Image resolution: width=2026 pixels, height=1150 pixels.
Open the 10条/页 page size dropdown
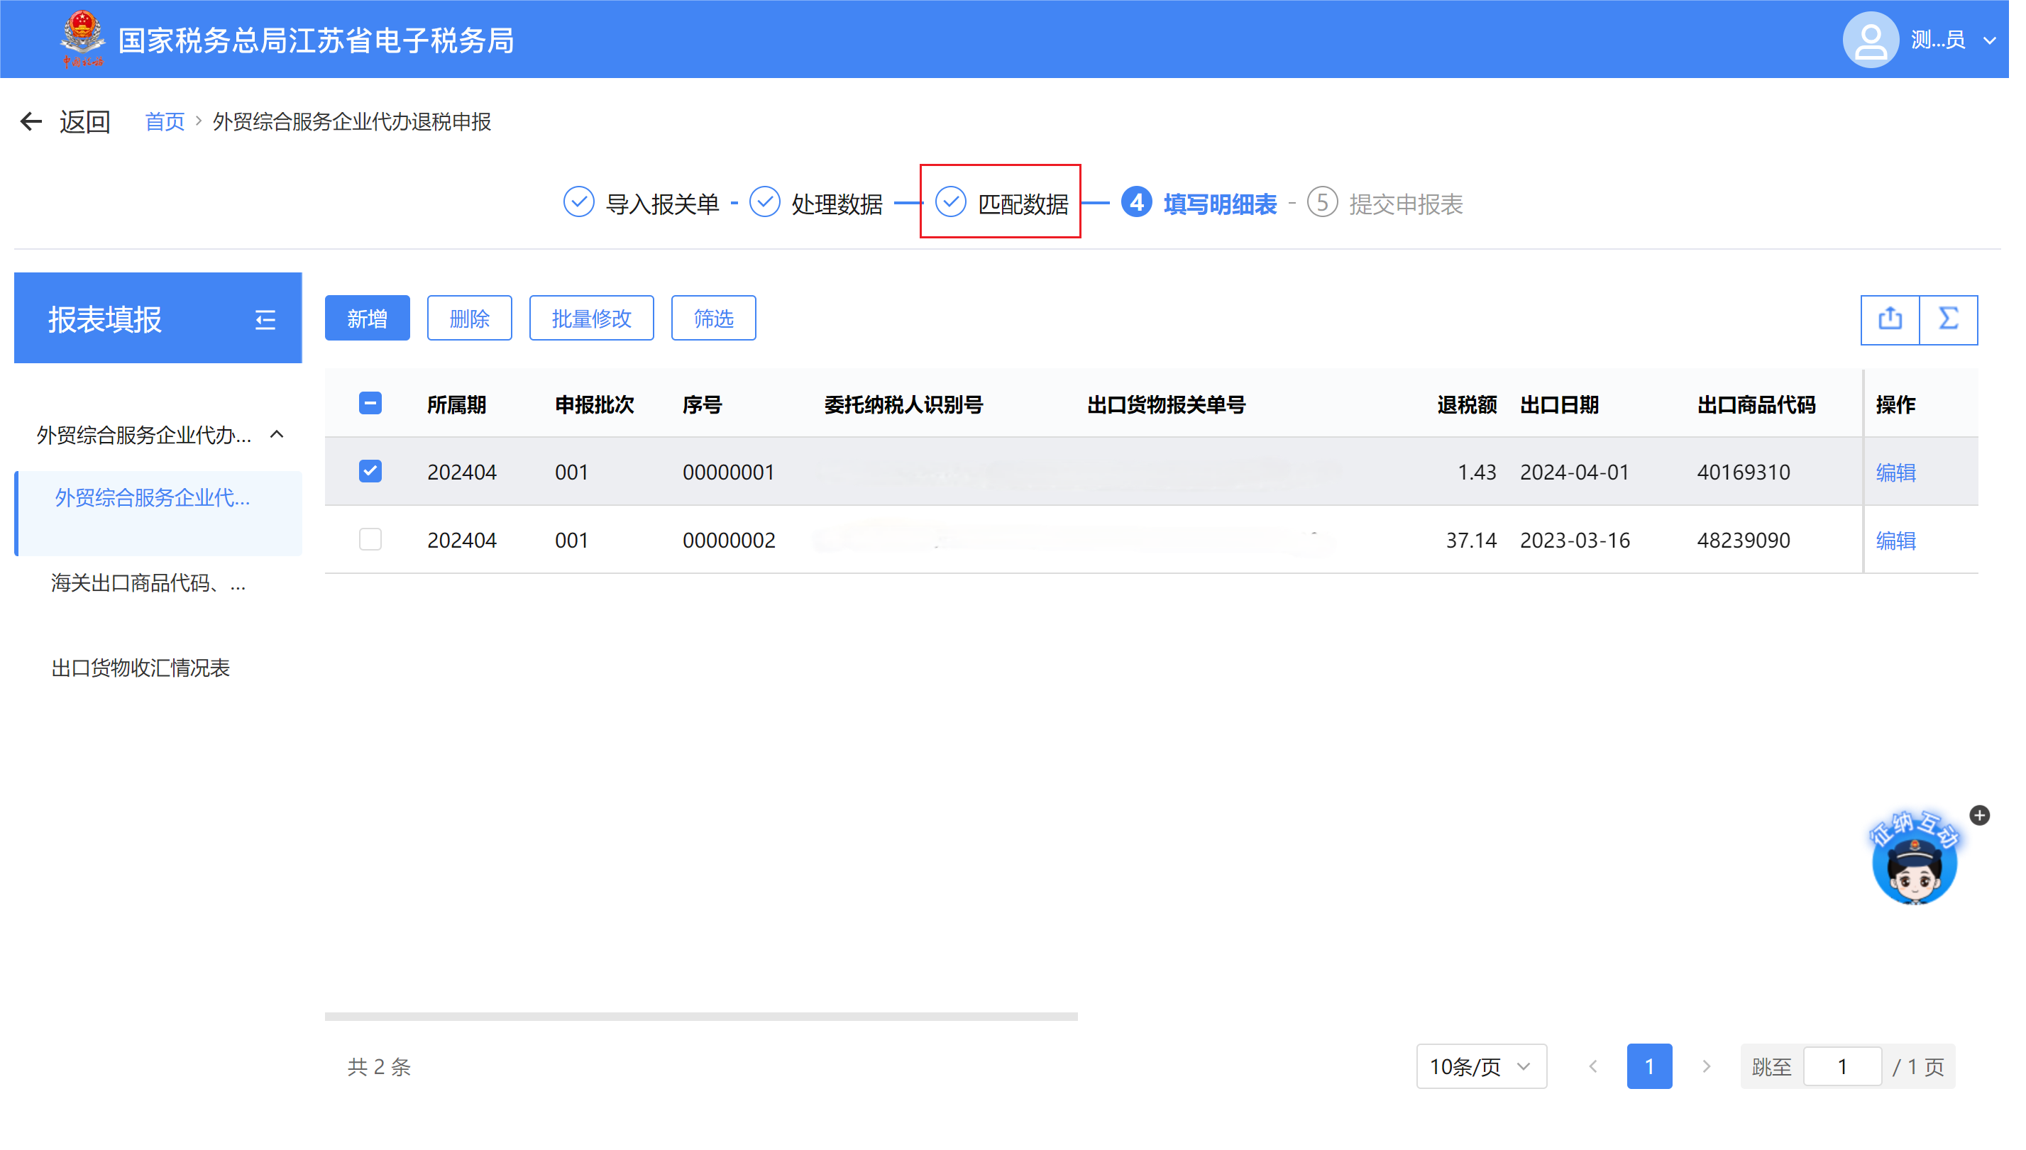[1480, 1066]
